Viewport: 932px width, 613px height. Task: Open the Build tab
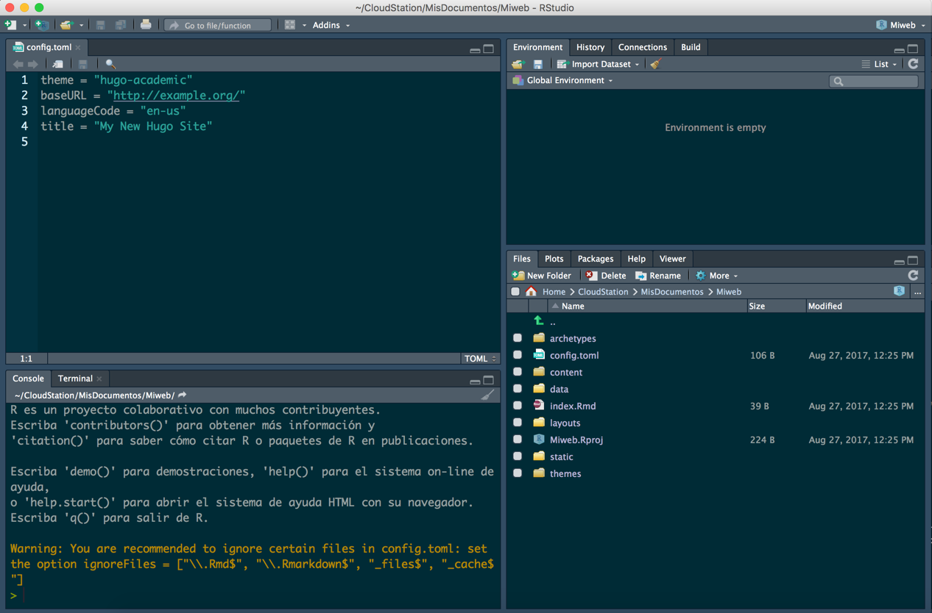coord(691,47)
